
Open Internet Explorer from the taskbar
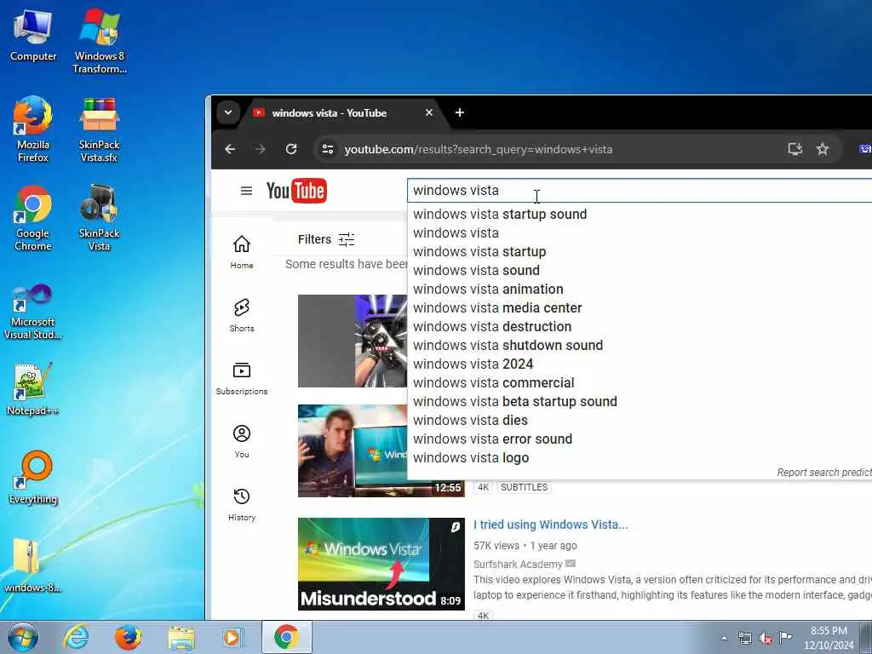[76, 637]
